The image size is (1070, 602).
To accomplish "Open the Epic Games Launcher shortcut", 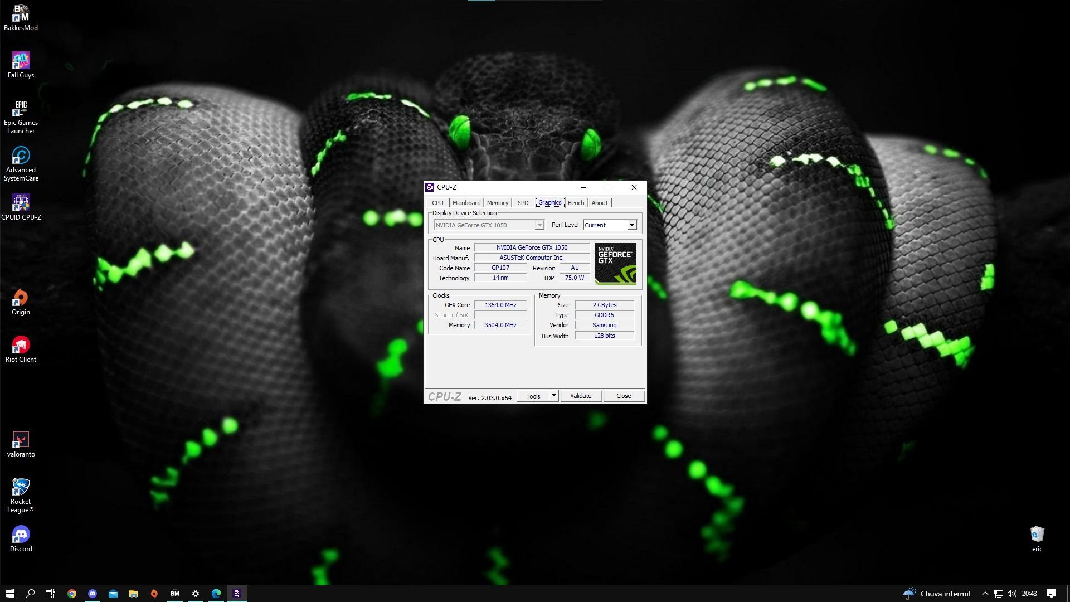I will [x=21, y=117].
